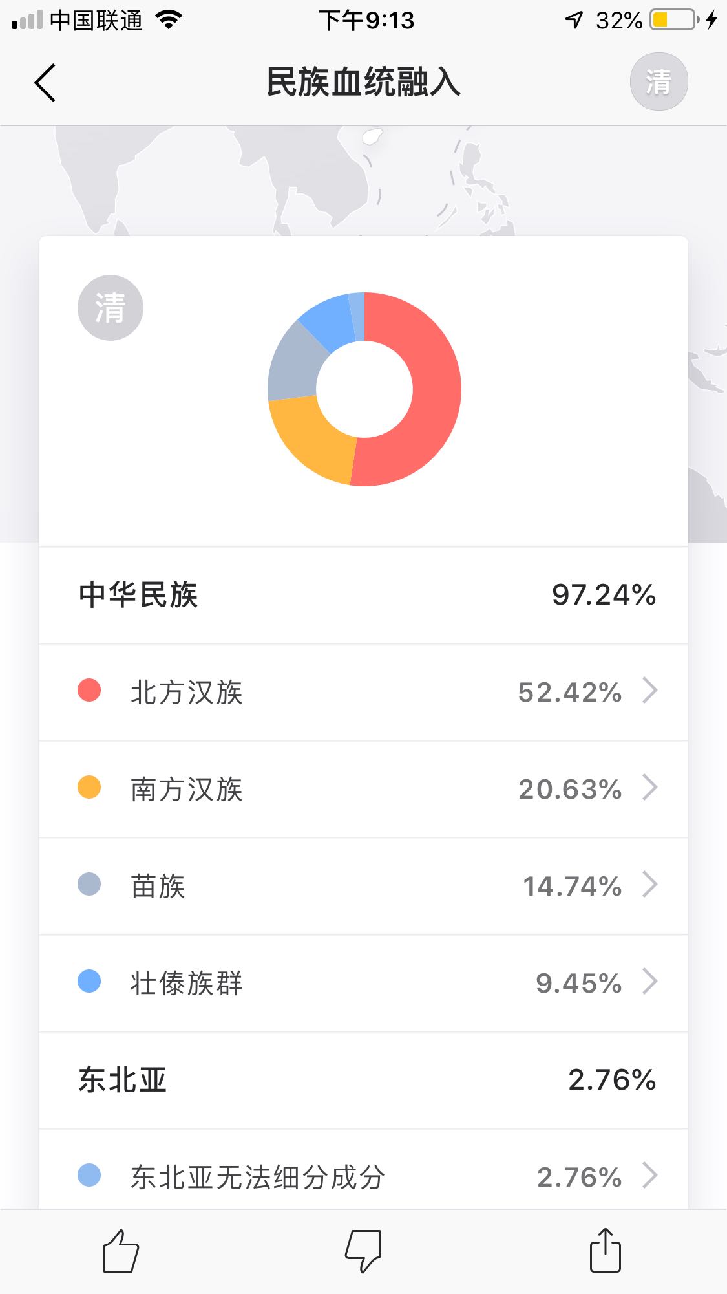The width and height of the screenshot is (727, 1294).
Task: Tap the back arrow icon
Action: click(x=45, y=83)
